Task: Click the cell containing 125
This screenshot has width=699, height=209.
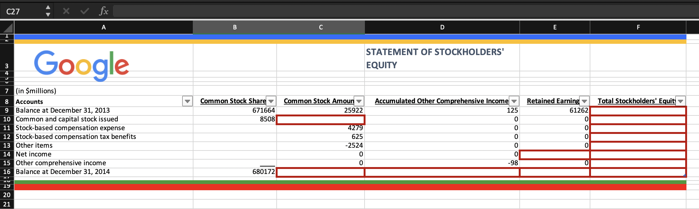Action: point(442,110)
